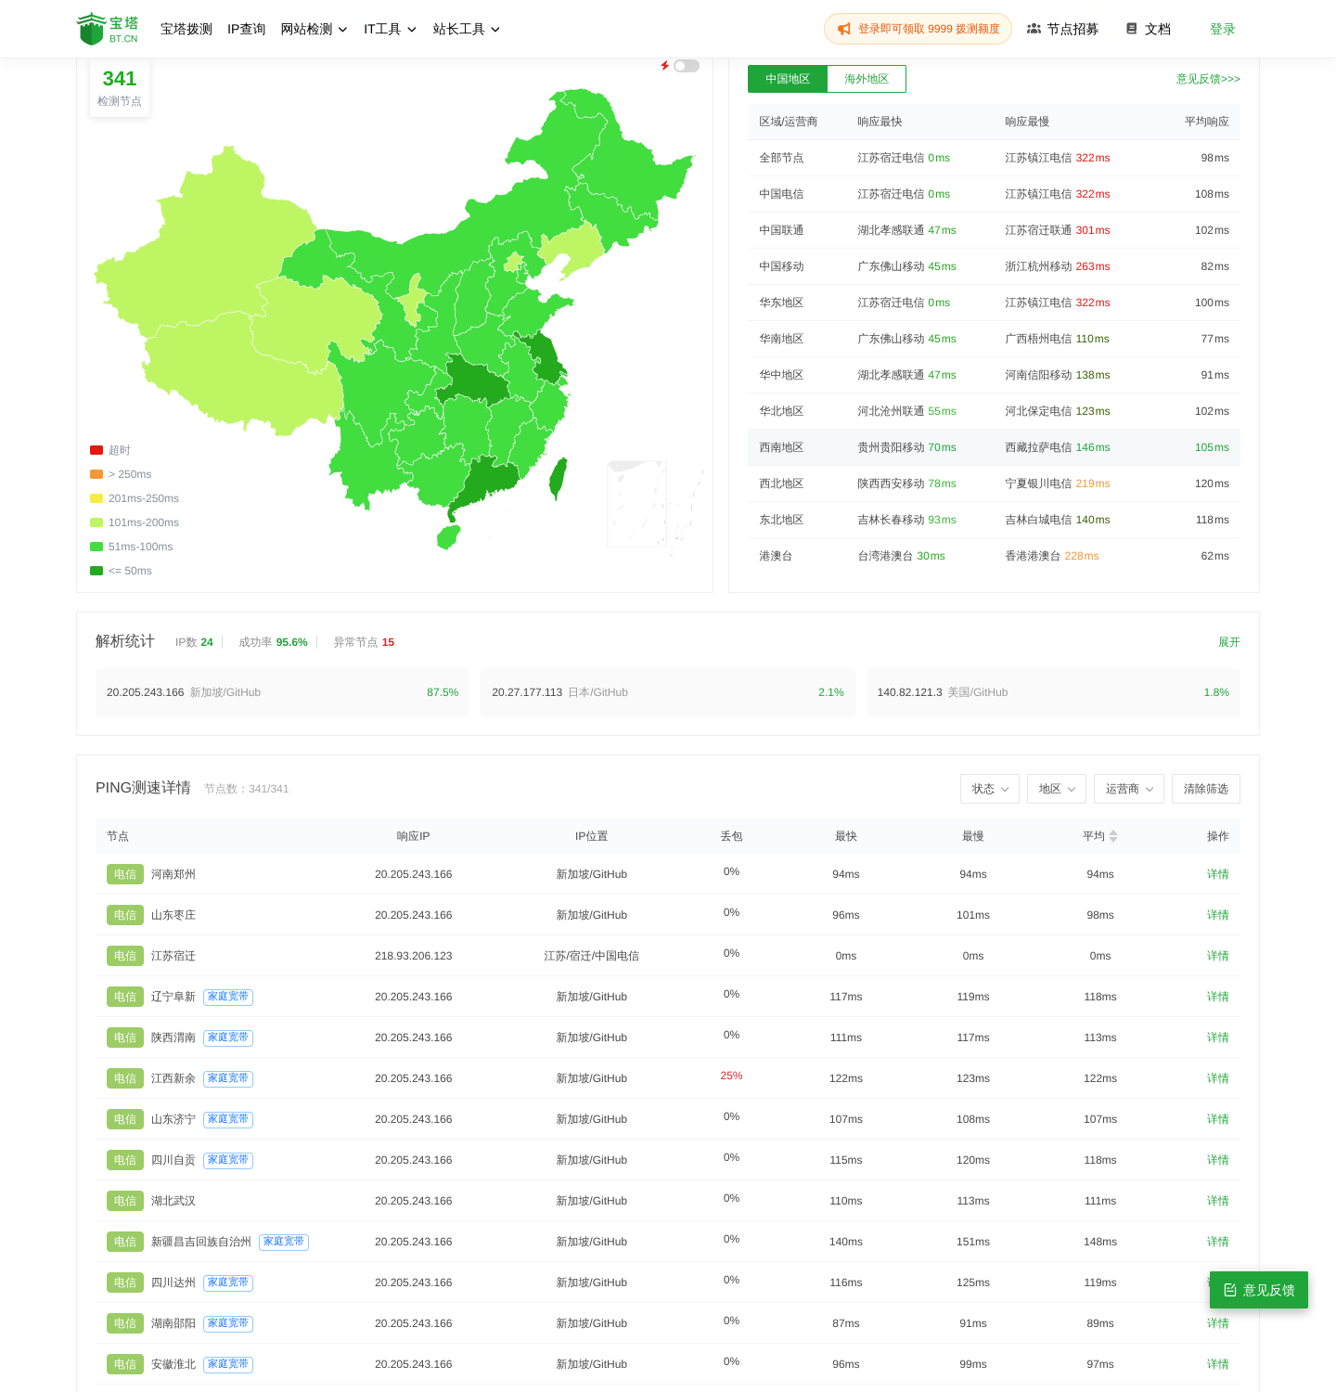Image resolution: width=1336 pixels, height=1392 pixels.
Task: Select the 西南地区 table row
Action: pyautogui.click(x=994, y=447)
